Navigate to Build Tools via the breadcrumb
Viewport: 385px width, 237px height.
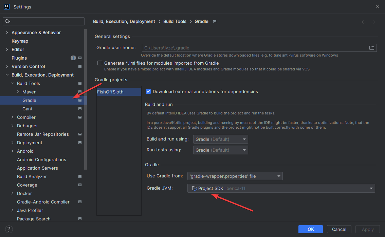[x=175, y=21]
